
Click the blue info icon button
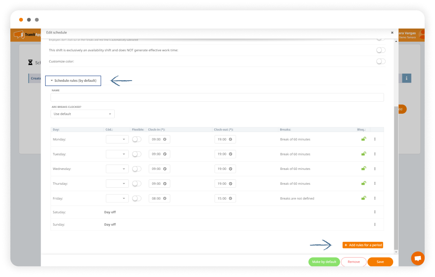(406, 78)
